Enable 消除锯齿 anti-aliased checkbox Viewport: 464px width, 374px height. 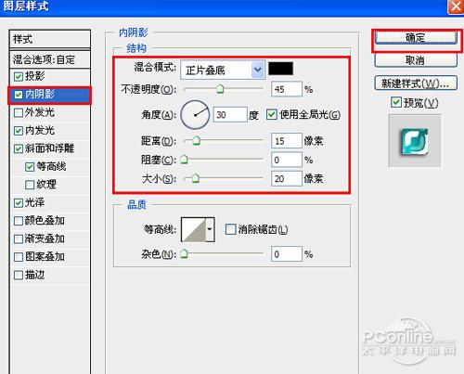pos(230,229)
